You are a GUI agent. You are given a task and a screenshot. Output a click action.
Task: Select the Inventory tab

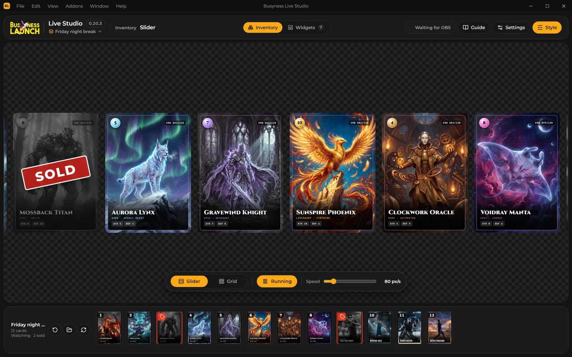click(263, 27)
